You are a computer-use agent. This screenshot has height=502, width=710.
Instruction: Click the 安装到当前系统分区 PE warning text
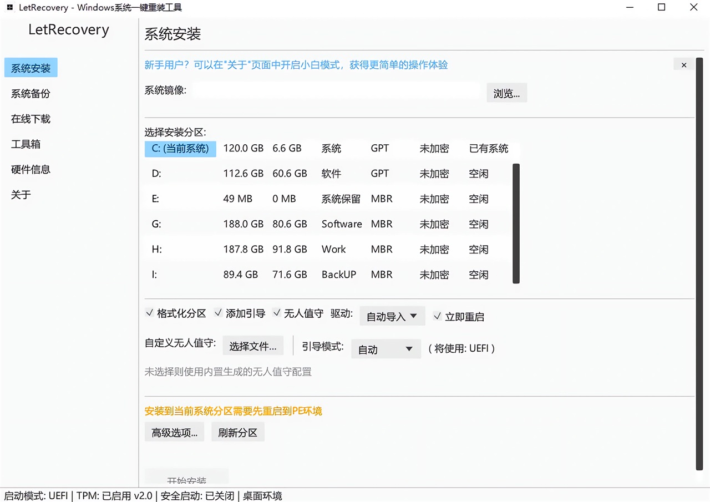[x=234, y=411]
